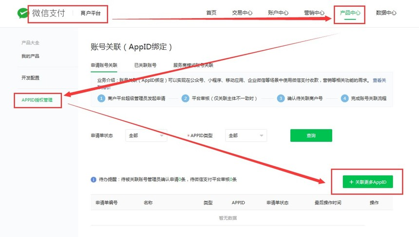The width and height of the screenshot is (419, 237).
Task: Click the WeChat Pay logo icon
Action: tap(22, 13)
